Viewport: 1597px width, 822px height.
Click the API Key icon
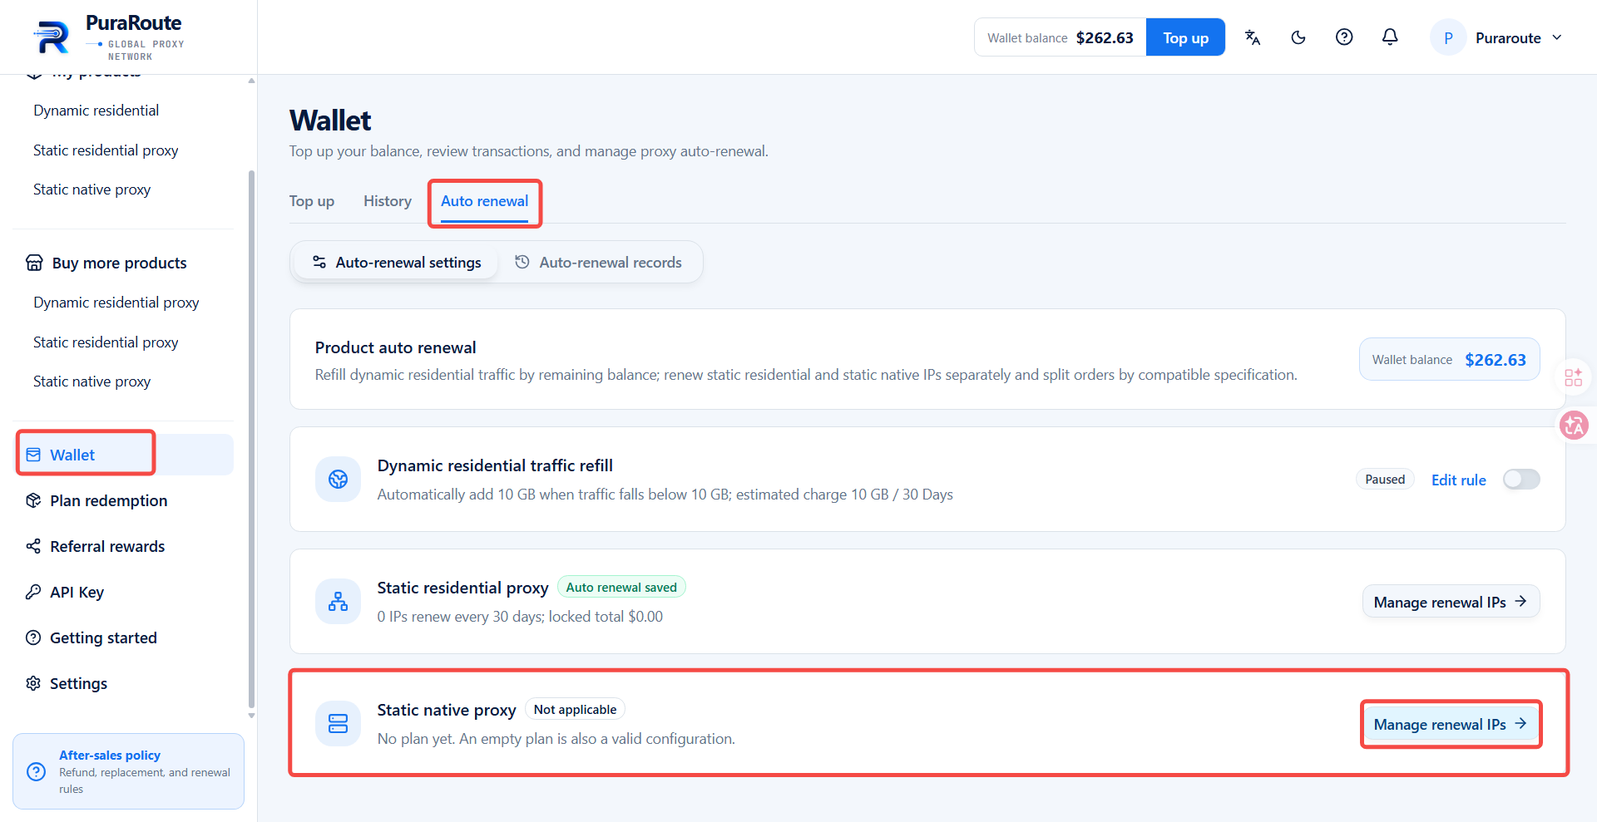click(33, 592)
